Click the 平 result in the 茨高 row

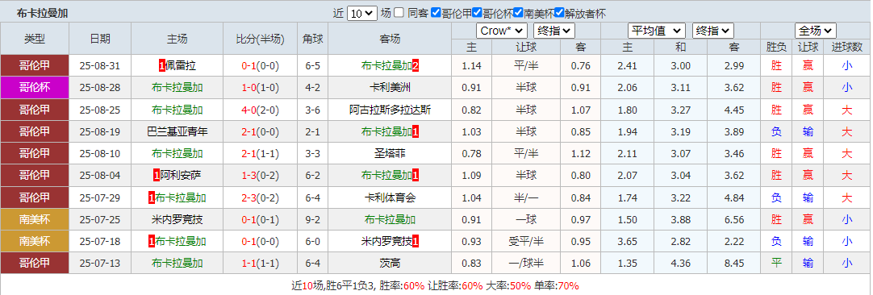point(776,264)
